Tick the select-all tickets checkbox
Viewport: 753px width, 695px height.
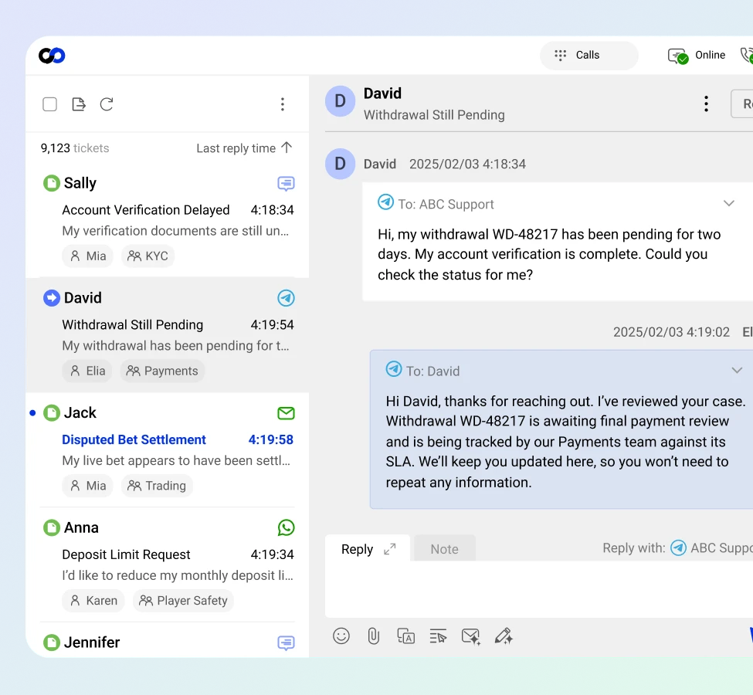point(50,104)
